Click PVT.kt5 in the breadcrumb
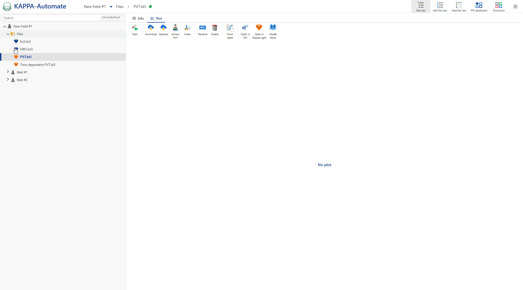The width and height of the screenshot is (523, 290). (x=140, y=7)
